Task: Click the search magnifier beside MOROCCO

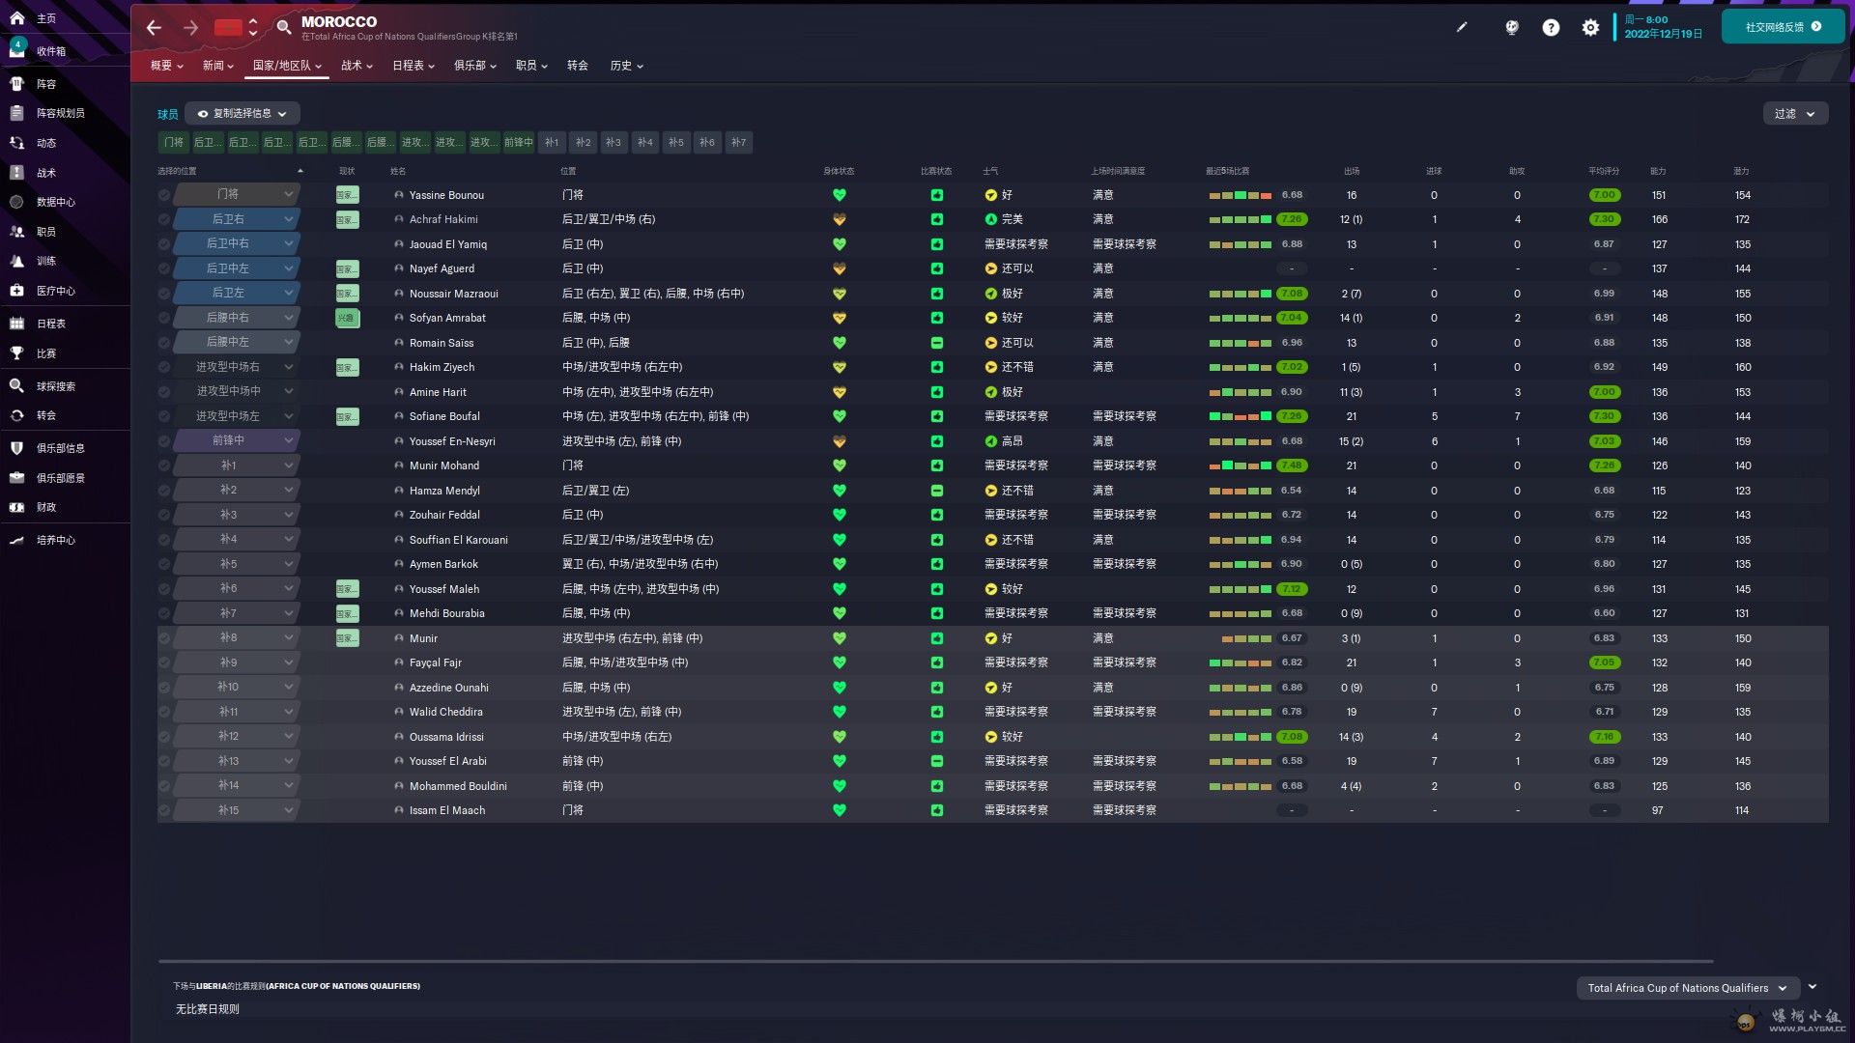Action: [x=284, y=27]
